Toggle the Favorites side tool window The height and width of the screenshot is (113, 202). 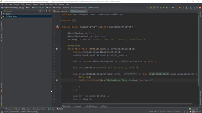[x=1, y=87]
